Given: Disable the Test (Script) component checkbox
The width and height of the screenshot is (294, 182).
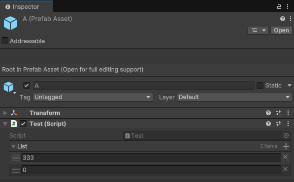Looking at the screenshot, I should [x=23, y=124].
